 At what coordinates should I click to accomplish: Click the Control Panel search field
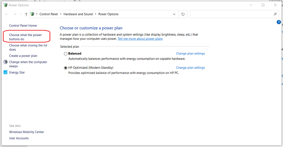[231, 14]
